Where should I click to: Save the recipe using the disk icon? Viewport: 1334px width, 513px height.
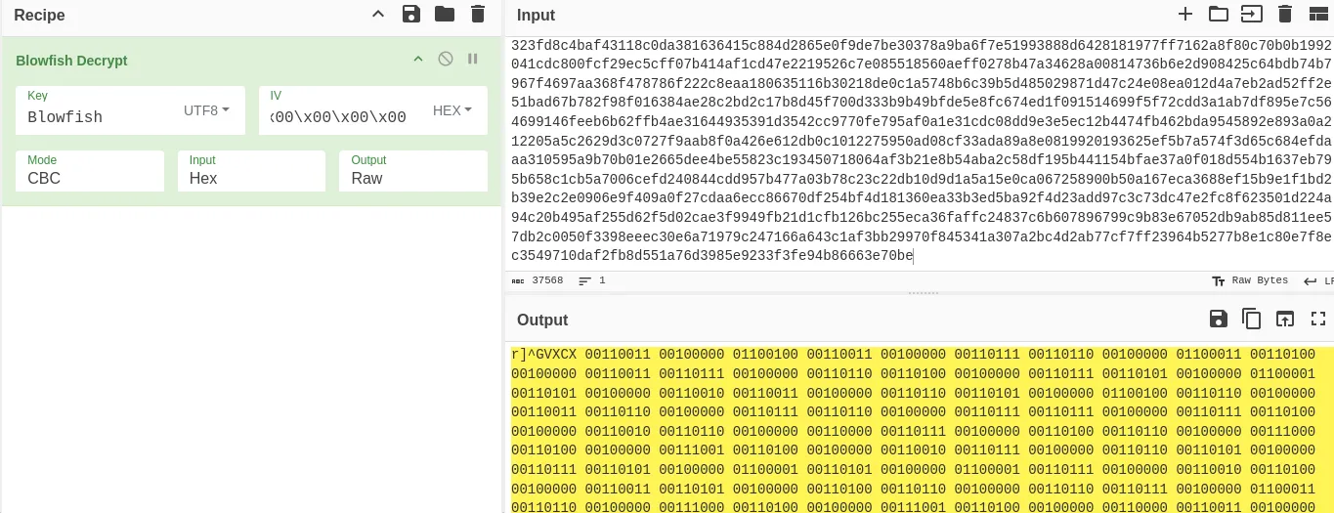coord(411,14)
